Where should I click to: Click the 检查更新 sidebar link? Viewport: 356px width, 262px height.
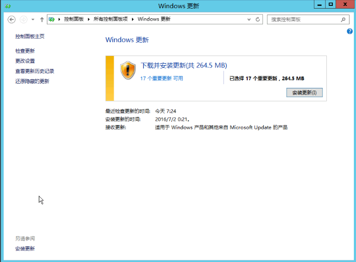tap(25, 51)
